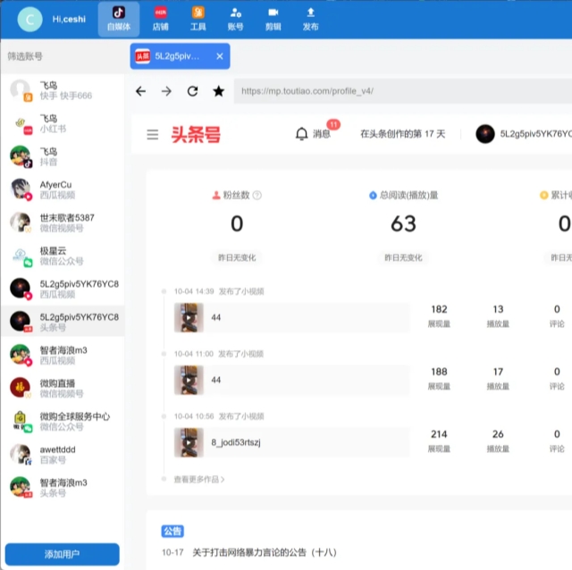Open the 发布 upload tab

310,20
